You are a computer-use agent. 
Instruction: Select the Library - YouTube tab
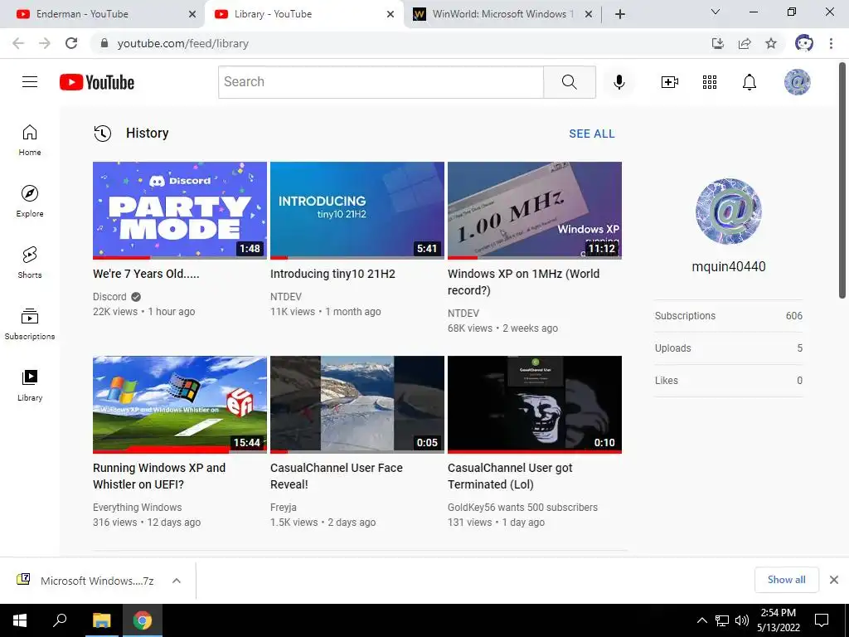click(273, 14)
